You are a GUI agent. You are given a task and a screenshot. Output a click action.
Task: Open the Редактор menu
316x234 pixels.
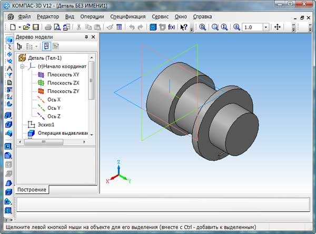(48, 16)
